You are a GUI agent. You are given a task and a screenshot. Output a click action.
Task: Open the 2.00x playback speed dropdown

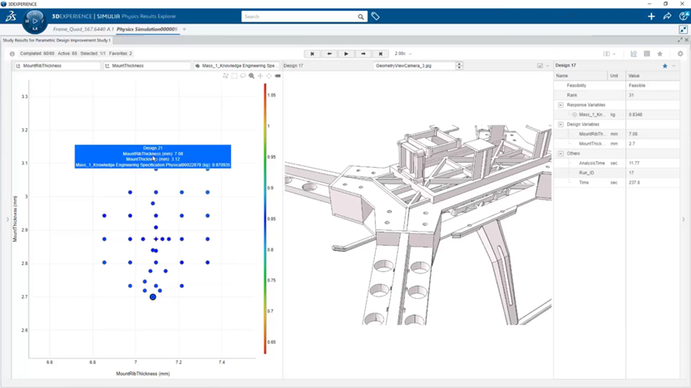(403, 54)
